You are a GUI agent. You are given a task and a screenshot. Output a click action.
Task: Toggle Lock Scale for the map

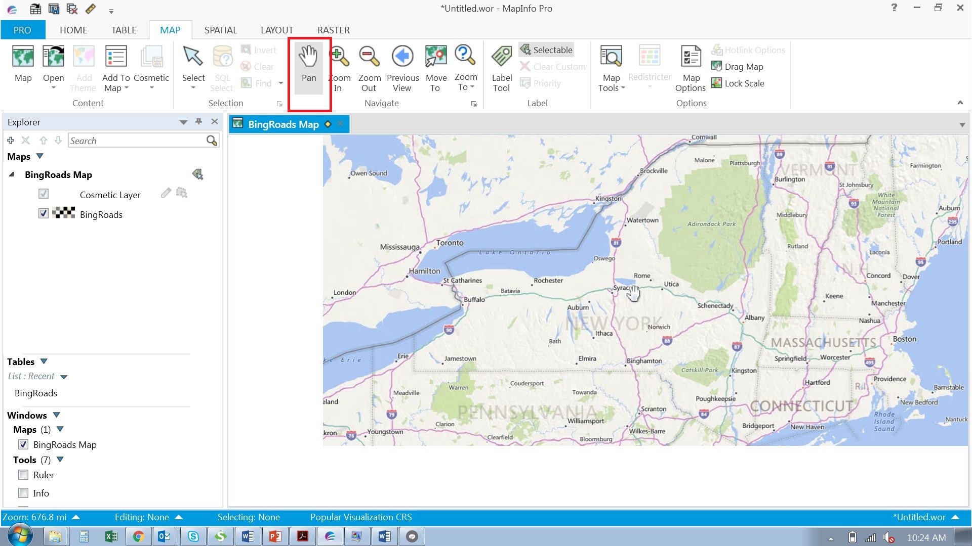(x=738, y=83)
